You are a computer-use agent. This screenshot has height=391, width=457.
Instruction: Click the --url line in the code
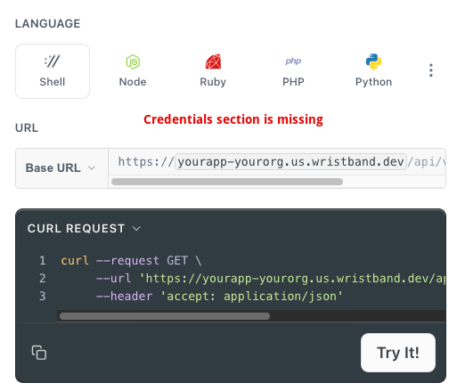[270, 279]
